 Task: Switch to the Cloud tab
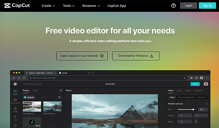35,90
